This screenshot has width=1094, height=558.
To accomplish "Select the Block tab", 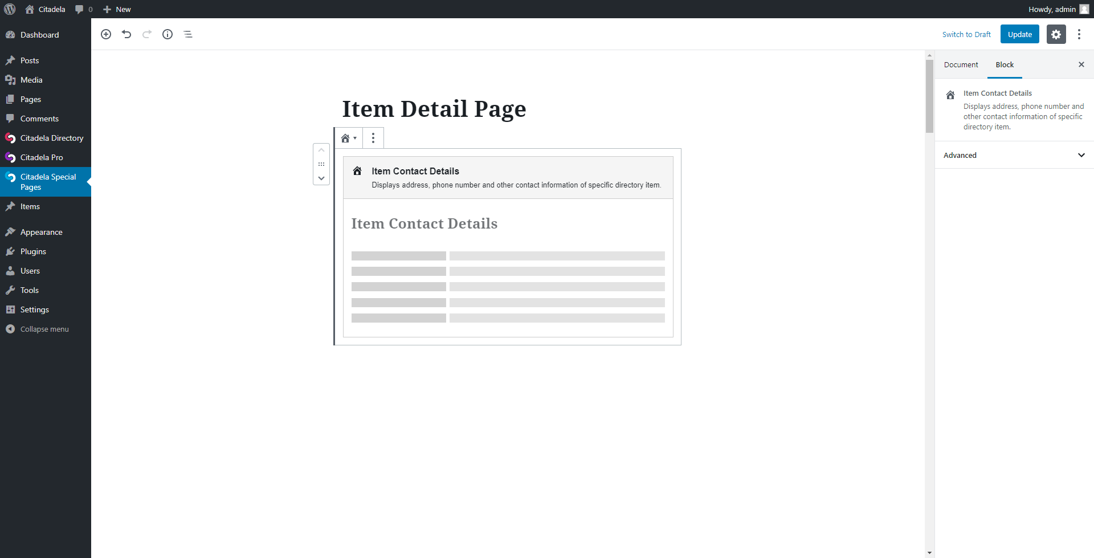I will pyautogui.click(x=1005, y=64).
